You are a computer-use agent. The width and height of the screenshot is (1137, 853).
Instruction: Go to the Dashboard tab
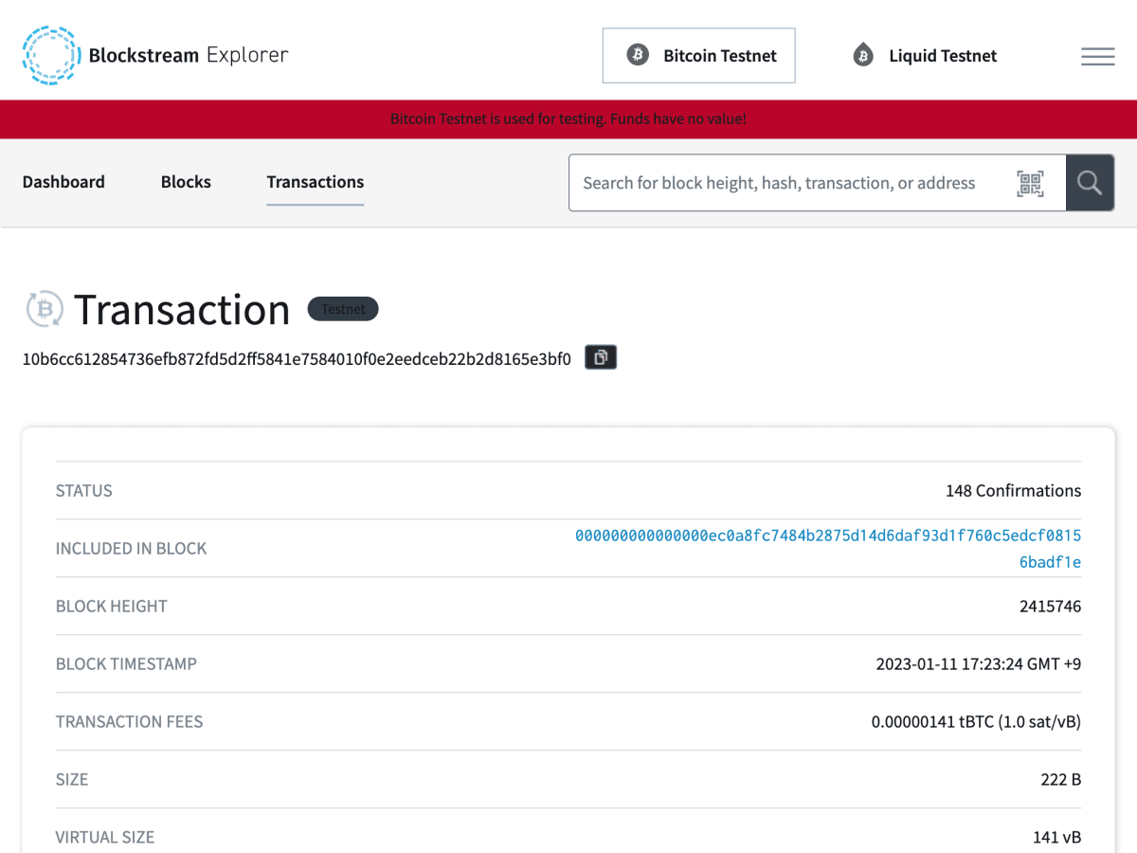pyautogui.click(x=63, y=182)
